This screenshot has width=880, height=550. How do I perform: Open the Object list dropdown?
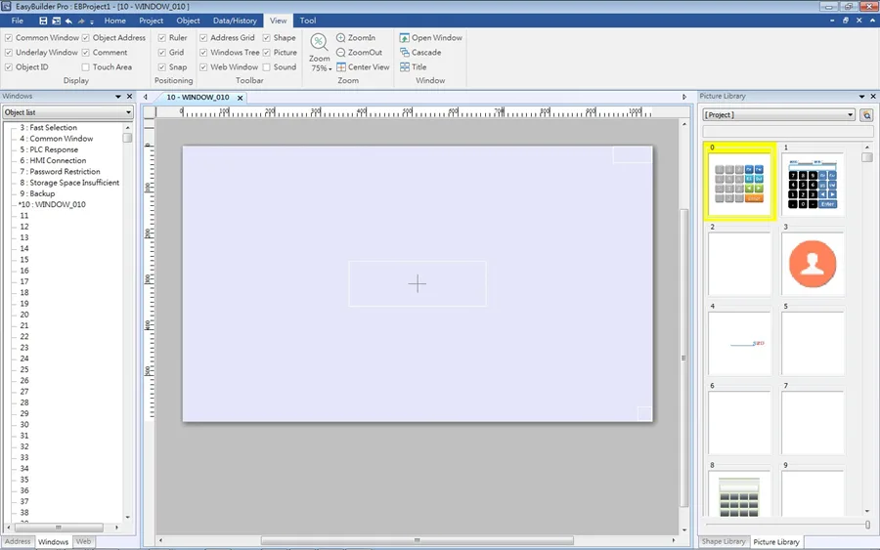pyautogui.click(x=67, y=112)
